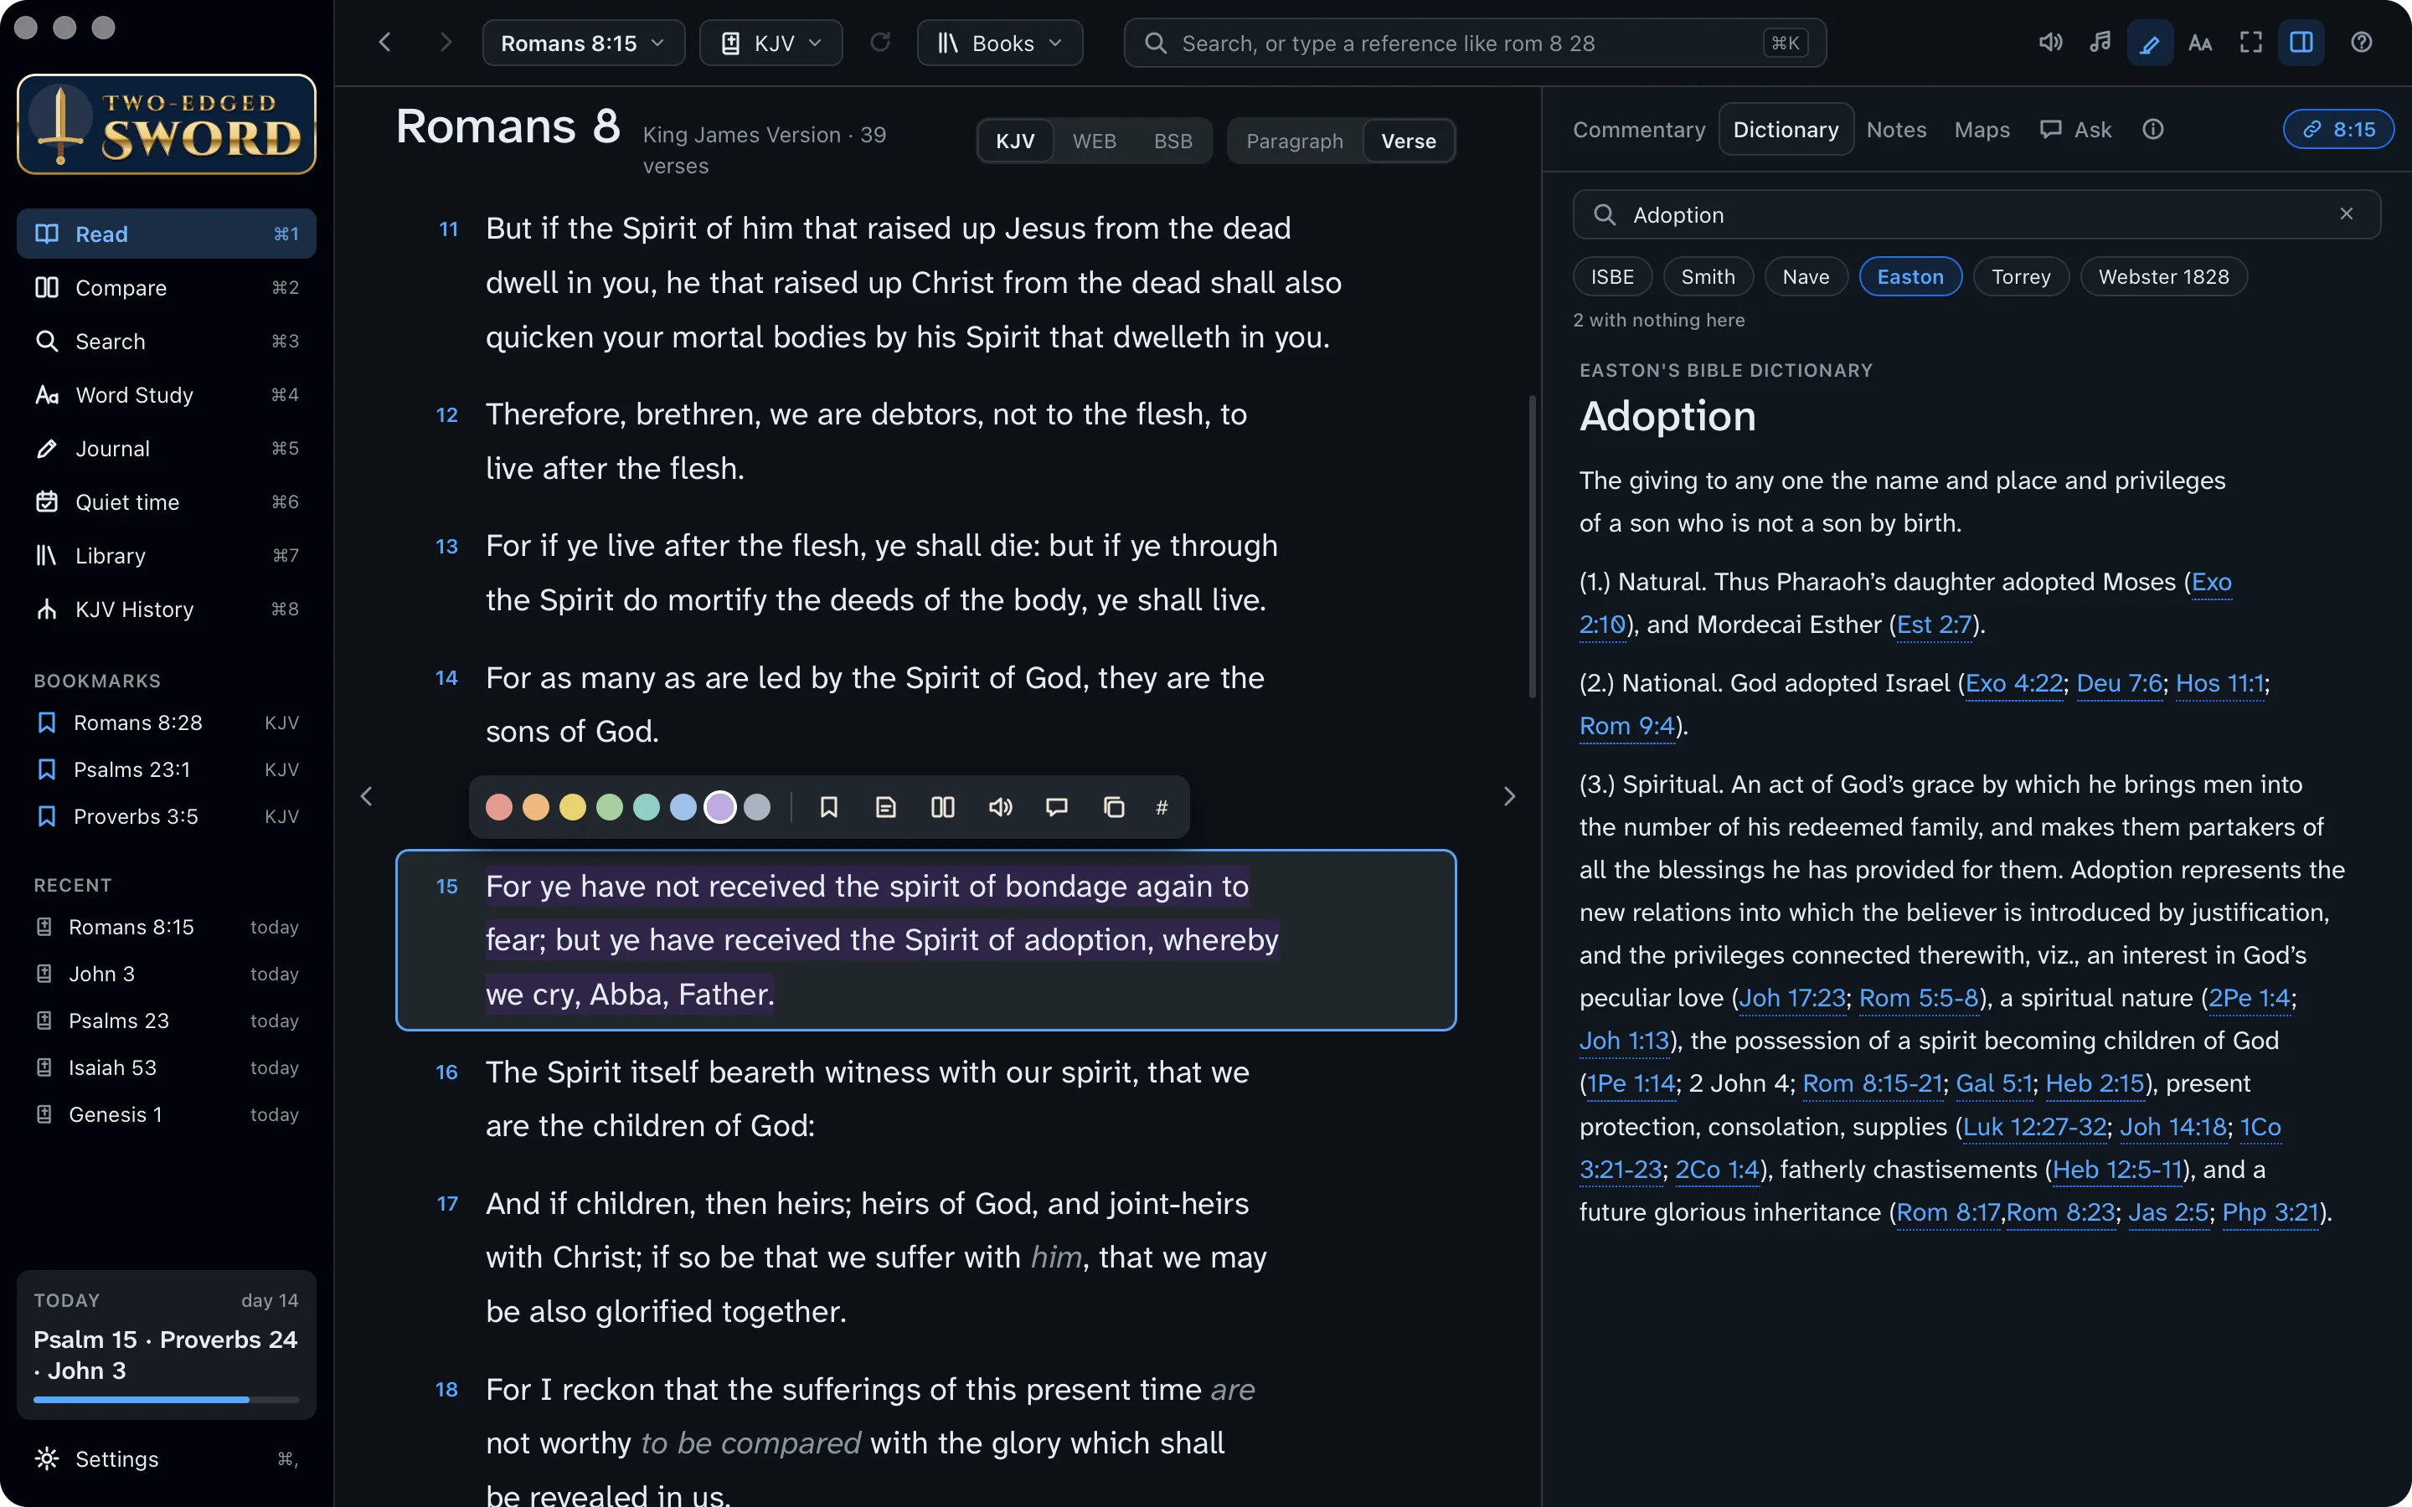Go back with the toolbar left arrow
The height and width of the screenshot is (1507, 2412).
(x=384, y=43)
